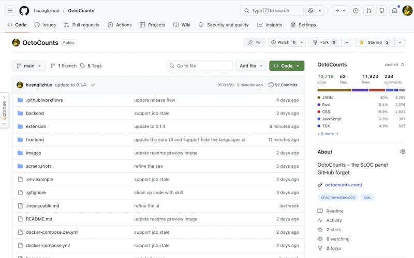Open the README.md file
This screenshot has height=258, width=414.
39,219
